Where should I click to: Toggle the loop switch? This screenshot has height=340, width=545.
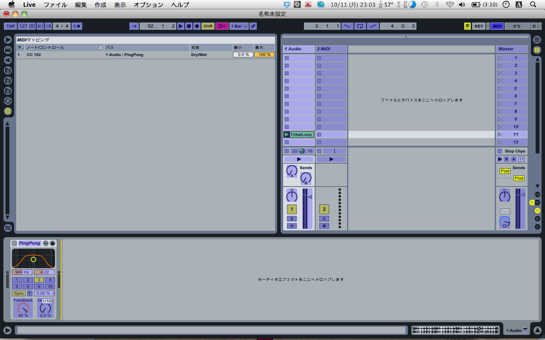tap(360, 26)
